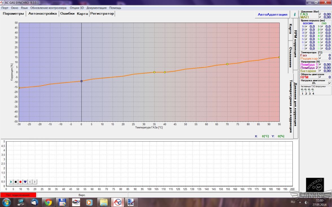Toggle the RPM checkbox
Image resolution: width=332 pixels, height=207 pixels.
pos(320,77)
